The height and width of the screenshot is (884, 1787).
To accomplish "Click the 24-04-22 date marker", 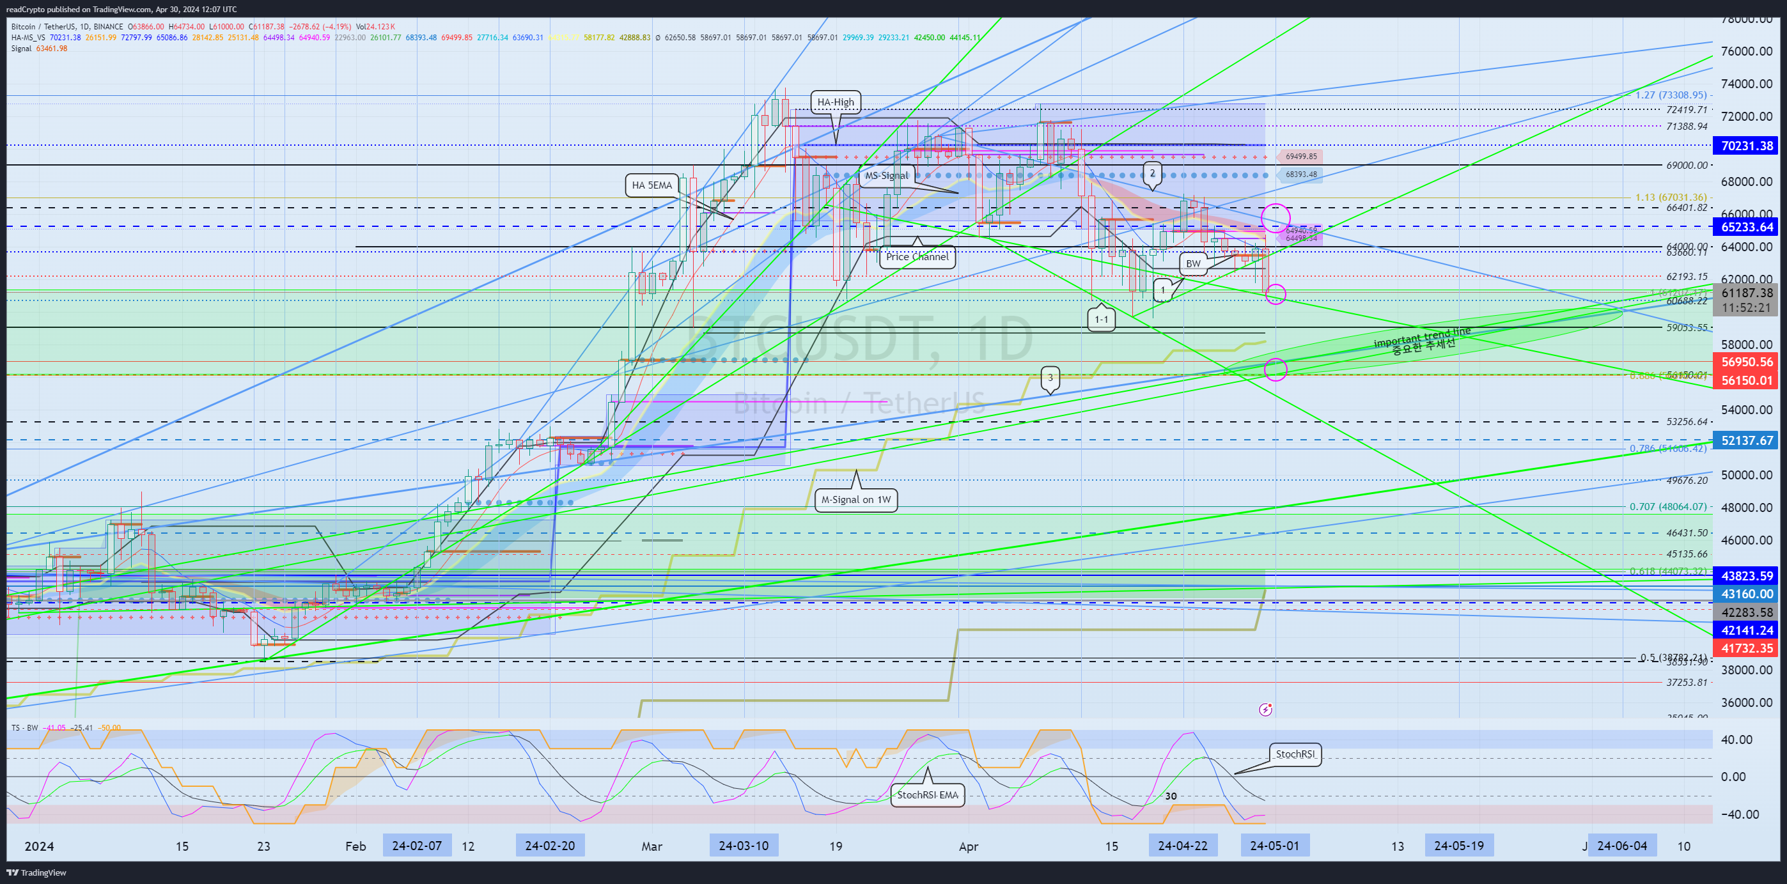I will [x=1183, y=846].
